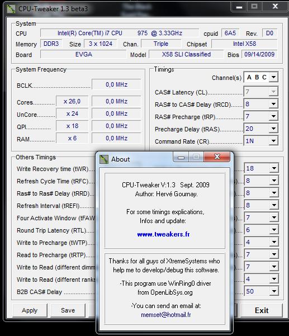Click the Write Recovery time (tWR) label
The image size is (289, 336).
(x=53, y=169)
